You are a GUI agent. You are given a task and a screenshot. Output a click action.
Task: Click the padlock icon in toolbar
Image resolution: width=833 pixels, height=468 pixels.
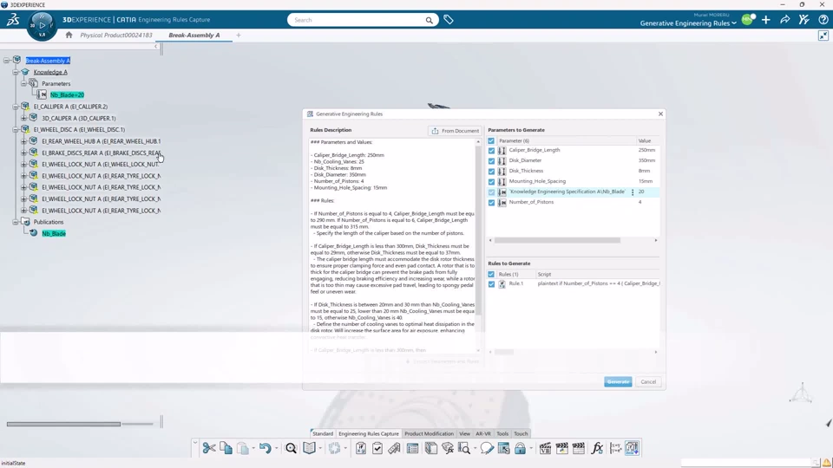coord(520,448)
